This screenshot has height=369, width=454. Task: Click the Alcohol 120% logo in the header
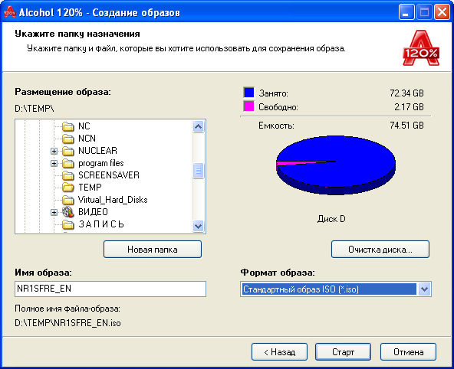pos(421,48)
